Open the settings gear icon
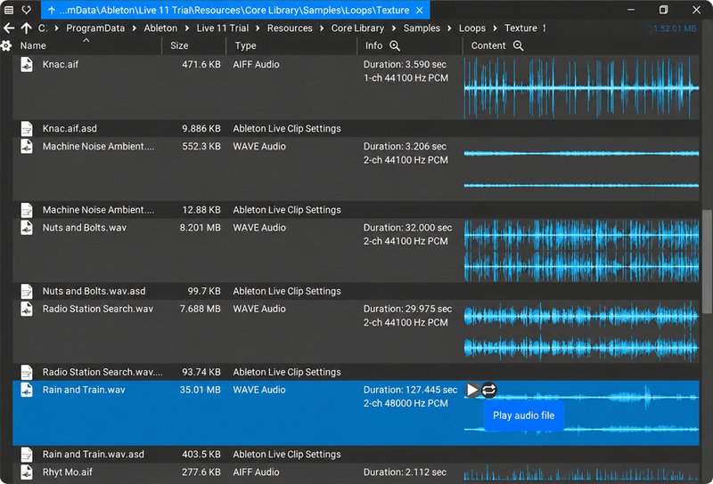 (x=6, y=45)
